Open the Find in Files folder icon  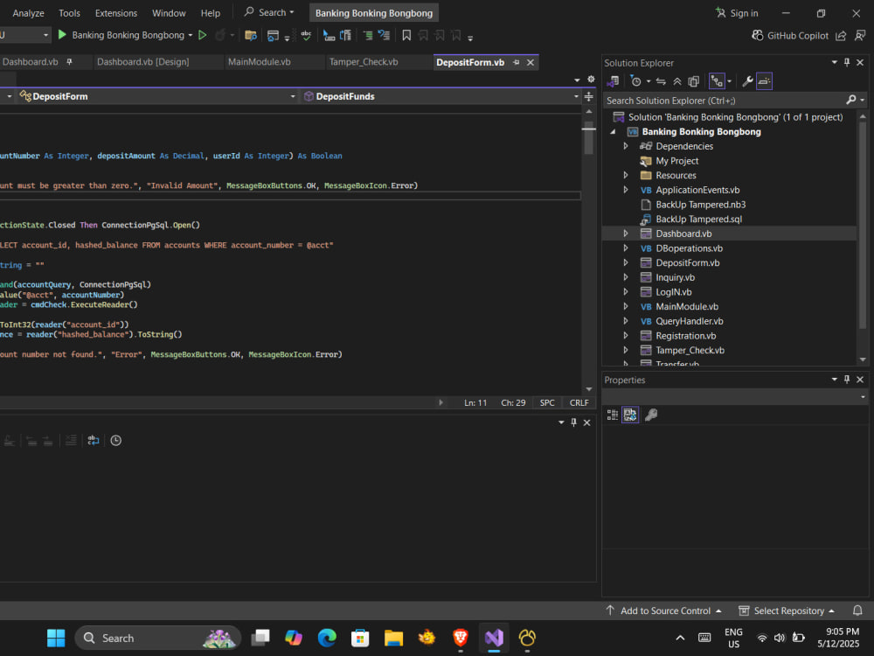[251, 36]
